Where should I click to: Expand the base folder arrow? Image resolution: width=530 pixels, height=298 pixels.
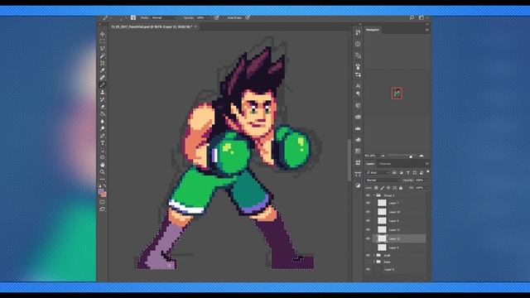[x=374, y=262]
